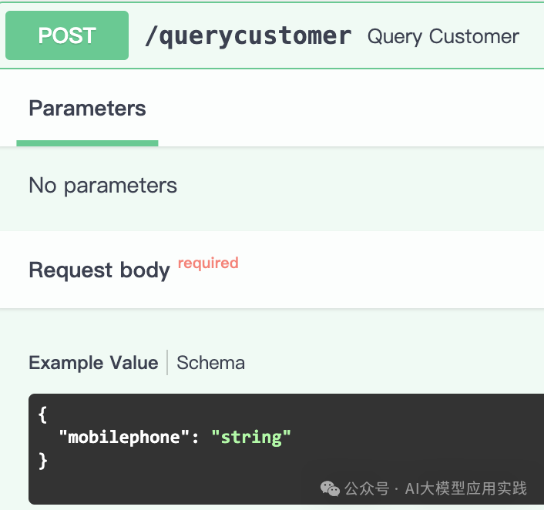Click the Request body heading
This screenshot has width=544, height=510.
click(x=99, y=270)
